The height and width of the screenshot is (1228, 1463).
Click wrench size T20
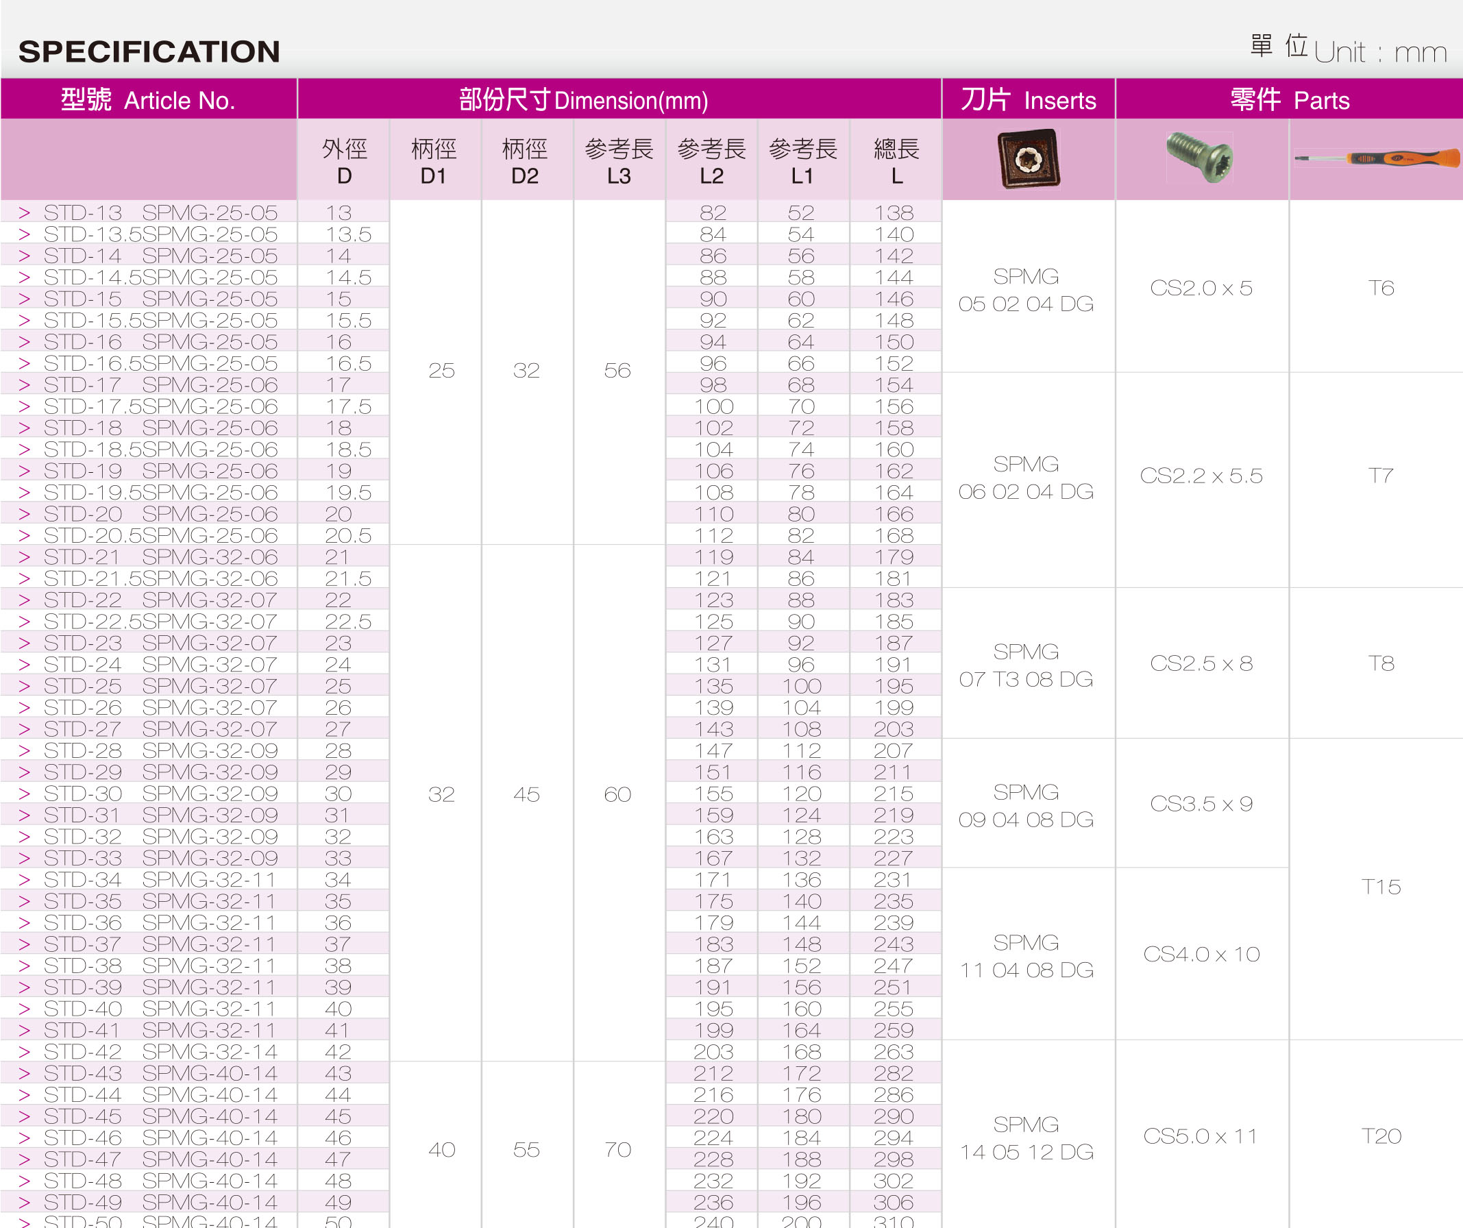point(1381,1136)
